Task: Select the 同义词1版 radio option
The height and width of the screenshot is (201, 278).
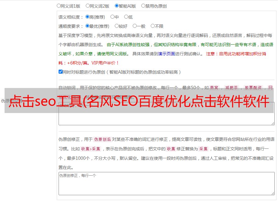Action: pos(59,6)
